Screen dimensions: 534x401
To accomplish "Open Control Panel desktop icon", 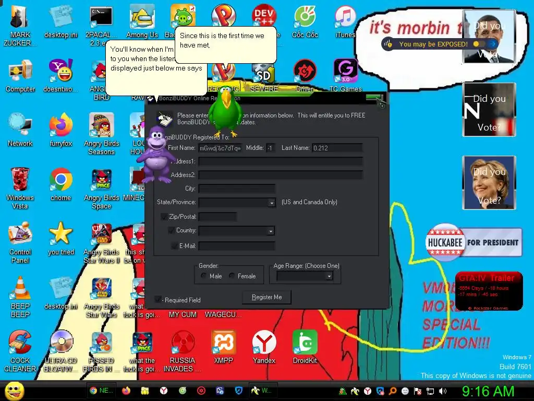I will pyautogui.click(x=20, y=243).
